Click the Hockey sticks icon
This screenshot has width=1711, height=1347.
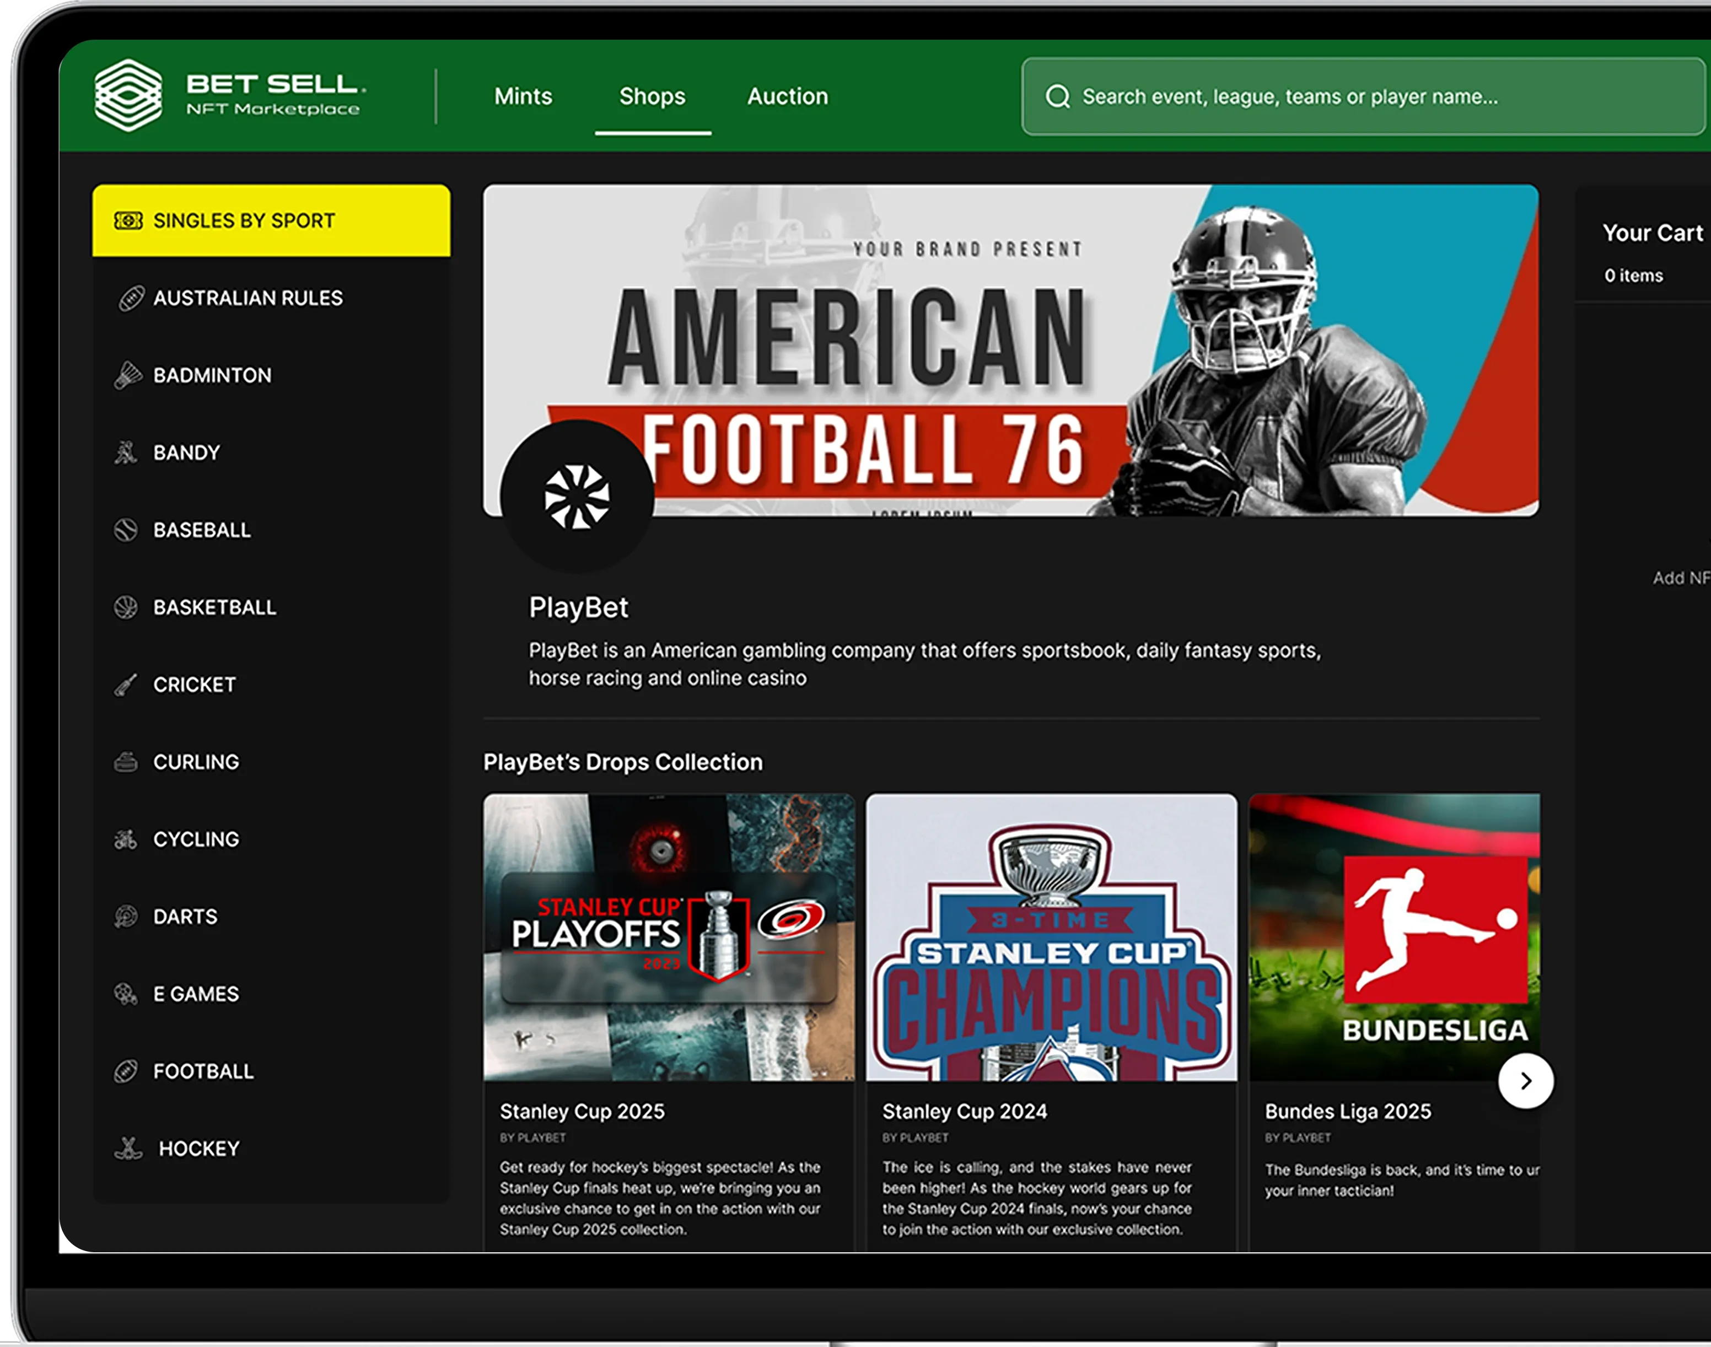[x=128, y=1148]
